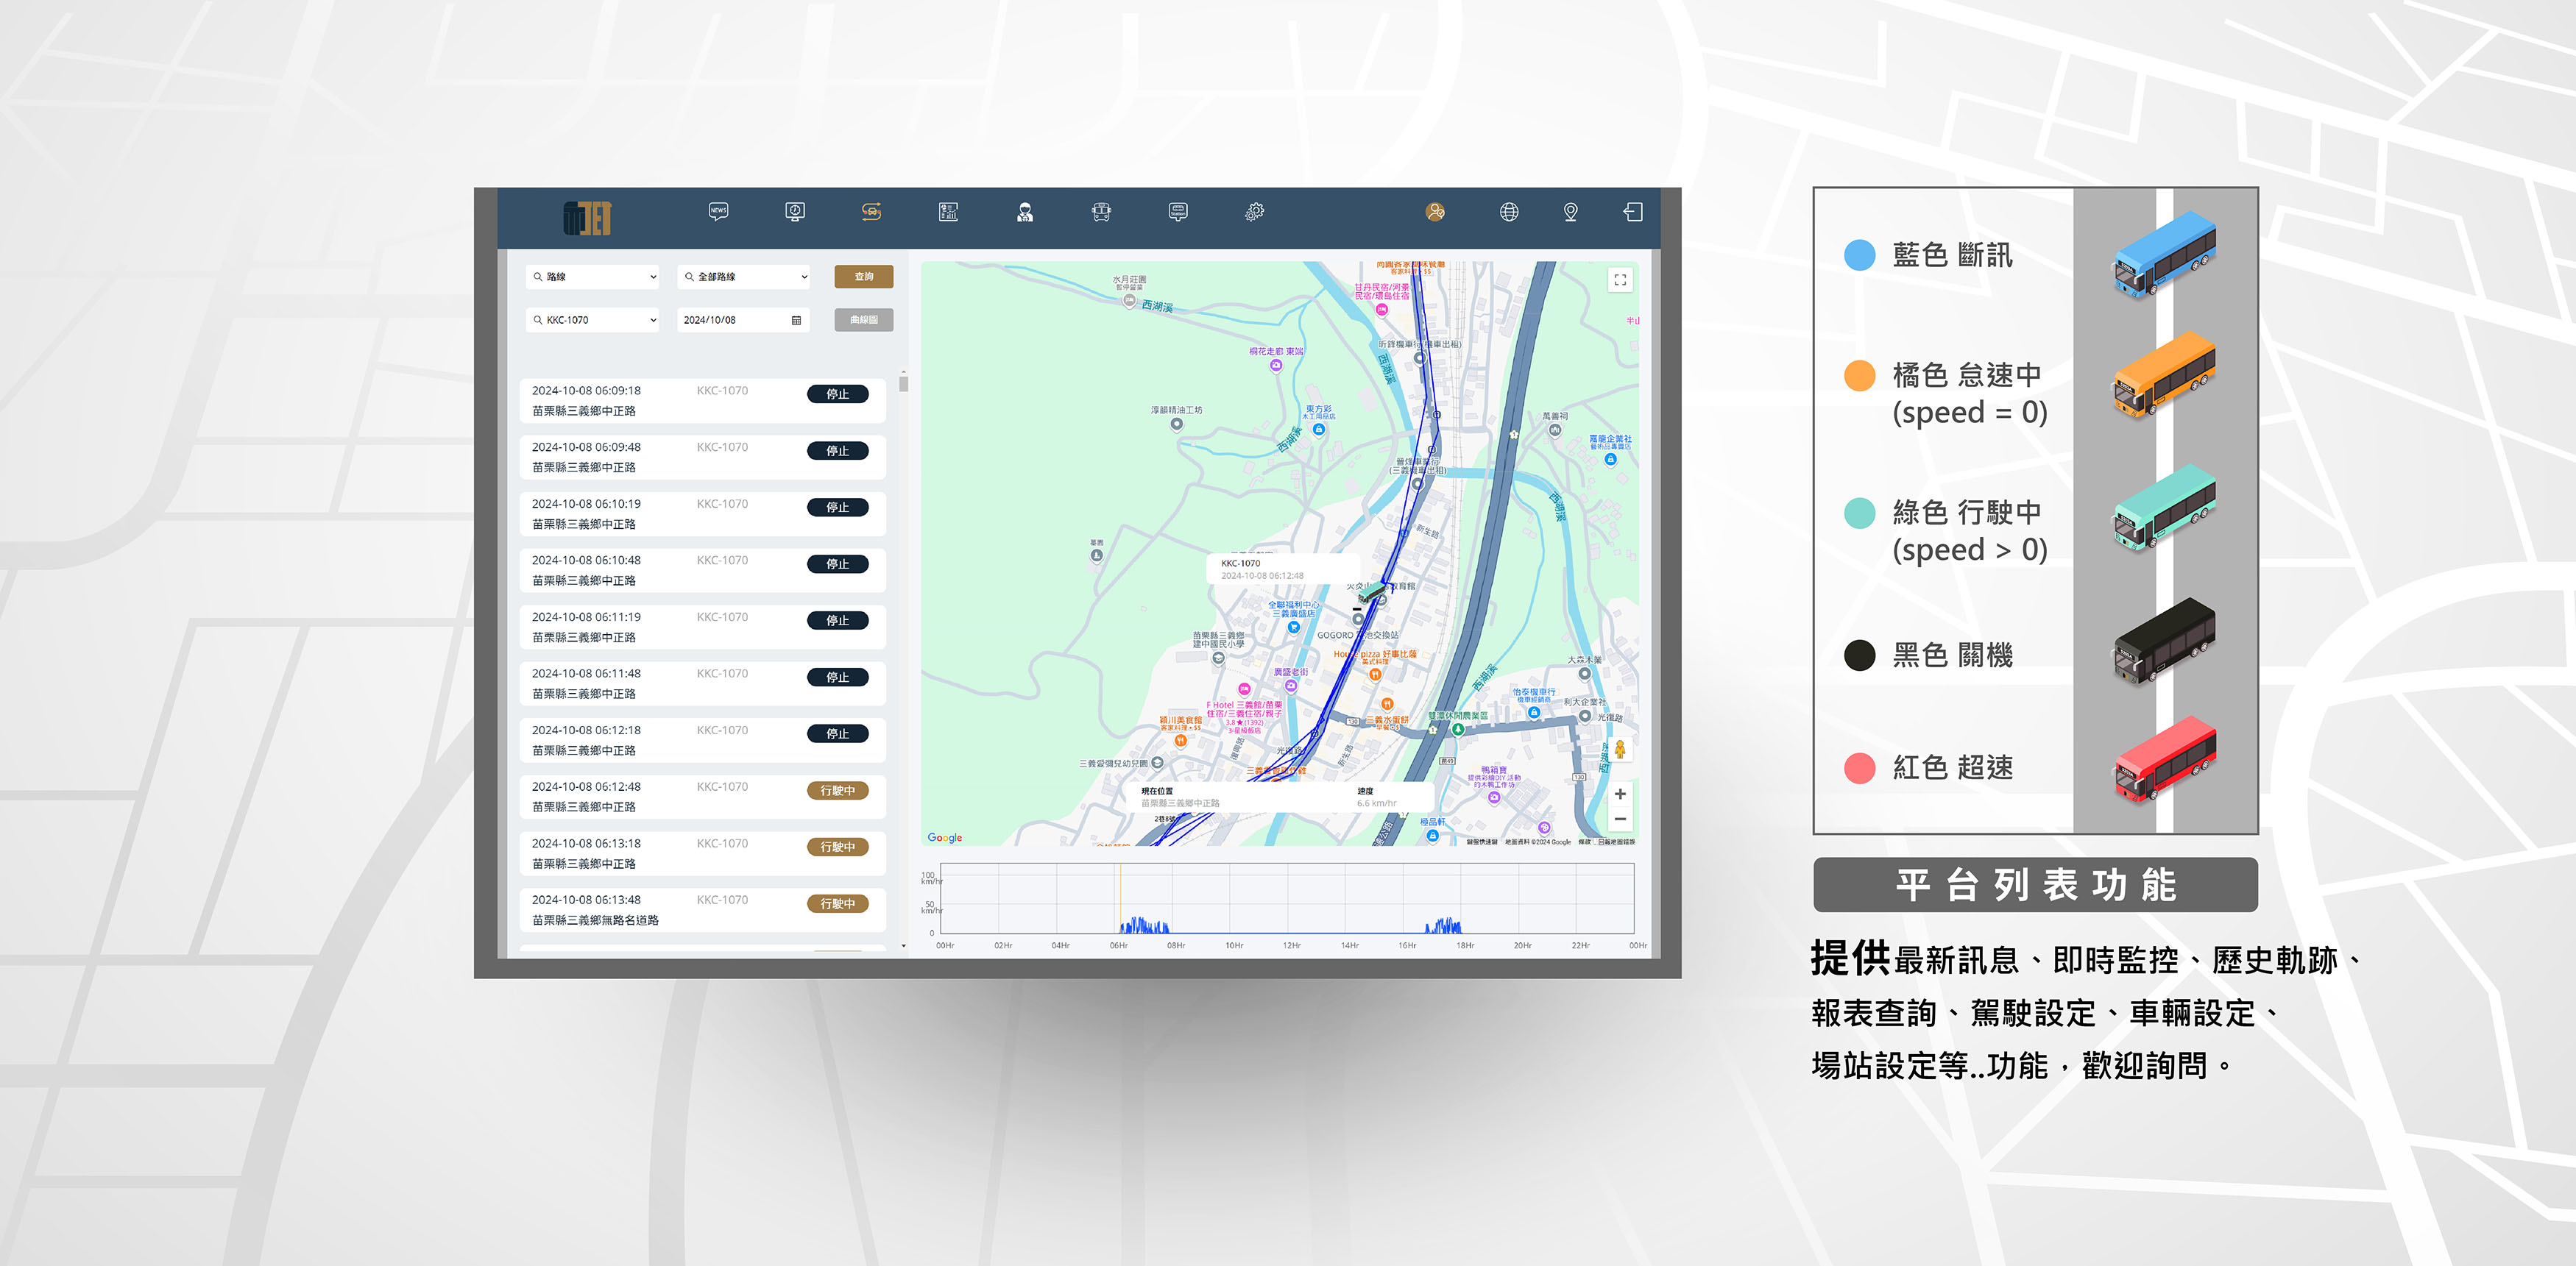Click speed spikes near 17Hr on chart
The image size is (2576, 1266).
1442,925
